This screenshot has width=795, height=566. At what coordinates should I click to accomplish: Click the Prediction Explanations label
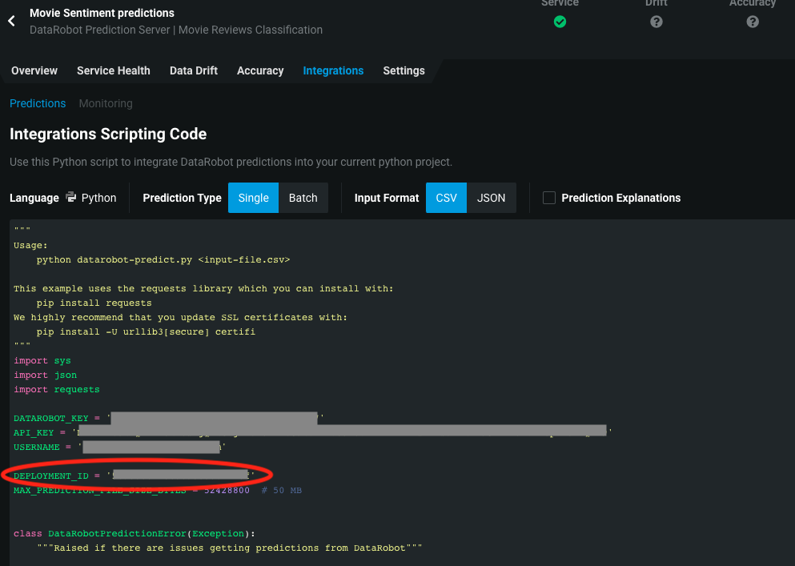click(621, 198)
